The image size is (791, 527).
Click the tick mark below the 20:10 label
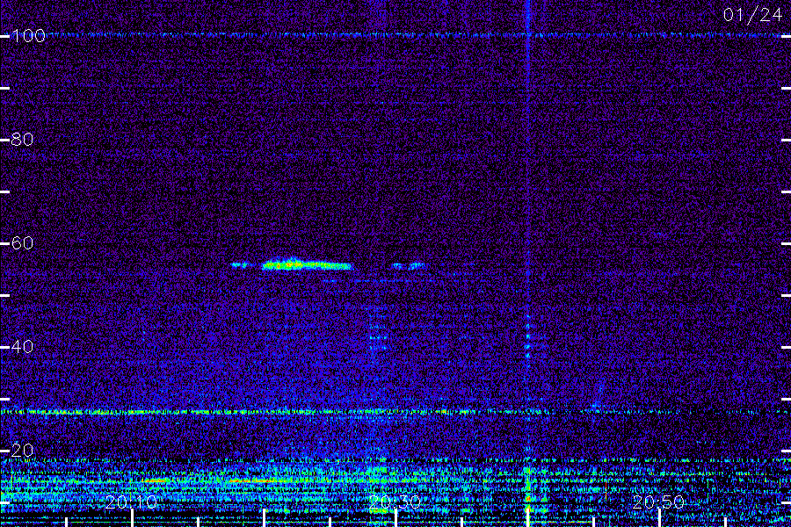coord(132,518)
